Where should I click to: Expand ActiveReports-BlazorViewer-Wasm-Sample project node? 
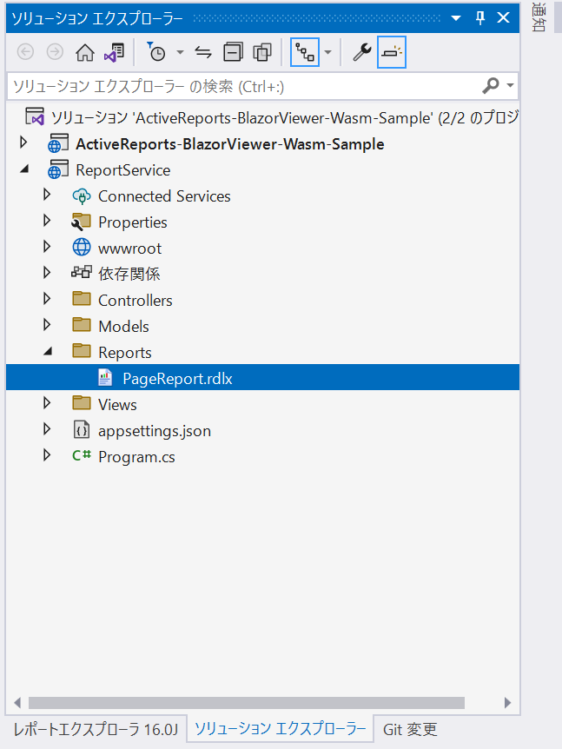pyautogui.click(x=23, y=143)
